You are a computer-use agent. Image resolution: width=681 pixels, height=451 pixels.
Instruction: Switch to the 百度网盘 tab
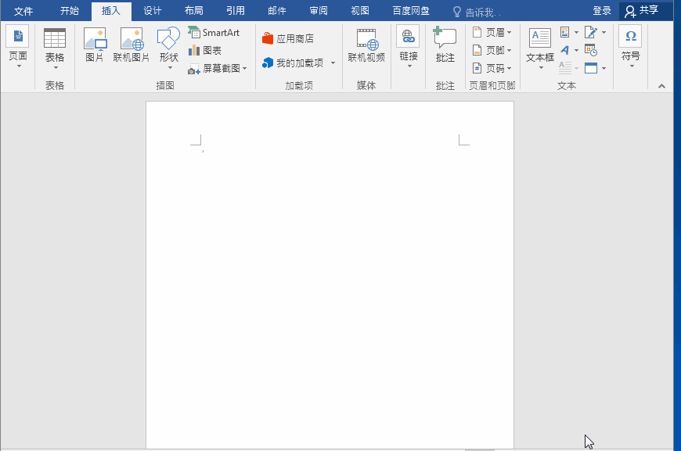[411, 11]
